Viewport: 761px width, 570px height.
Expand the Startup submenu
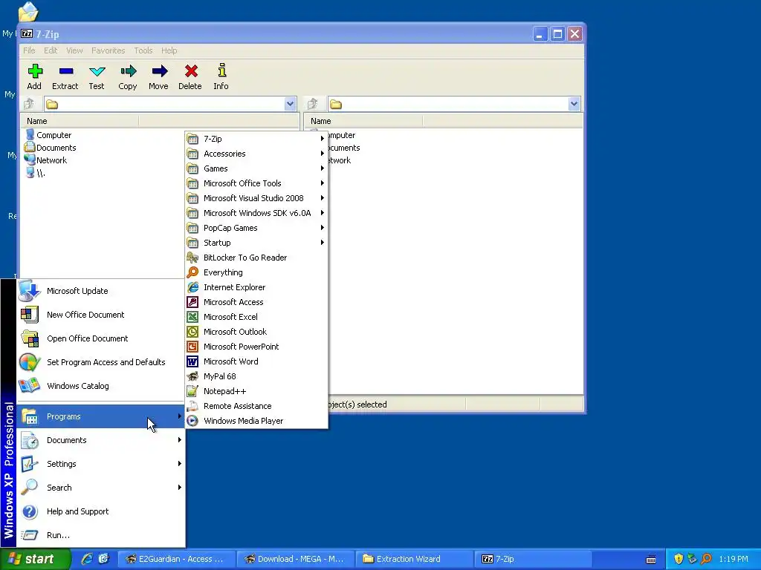pyautogui.click(x=256, y=243)
